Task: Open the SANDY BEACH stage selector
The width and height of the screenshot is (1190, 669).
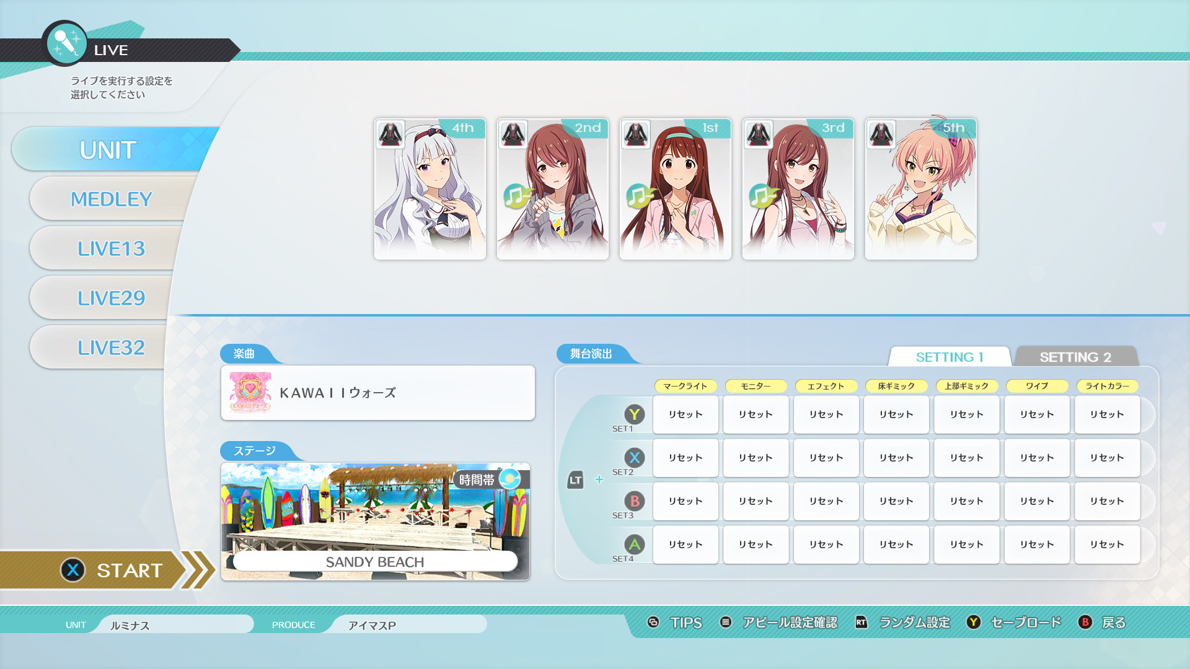Action: click(x=376, y=522)
